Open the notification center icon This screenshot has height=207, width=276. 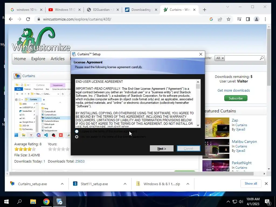click(267, 202)
